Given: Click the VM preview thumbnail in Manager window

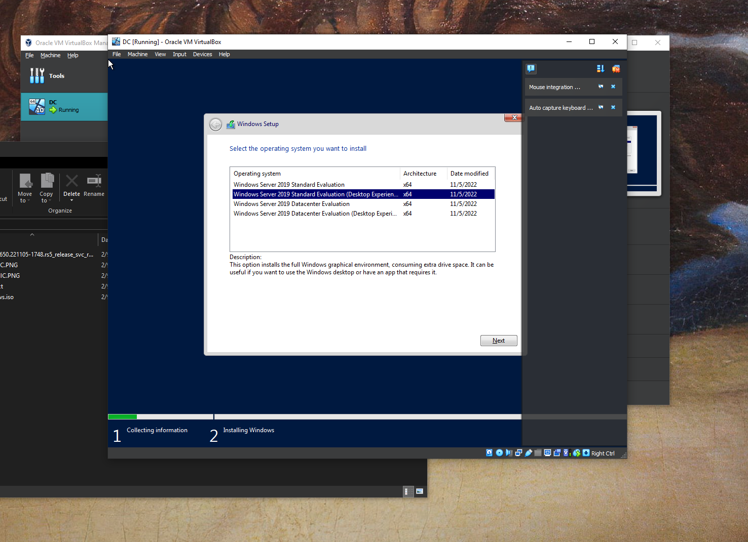Looking at the screenshot, I should (644, 153).
